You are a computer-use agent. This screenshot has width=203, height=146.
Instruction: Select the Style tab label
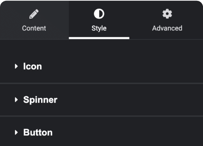[99, 28]
